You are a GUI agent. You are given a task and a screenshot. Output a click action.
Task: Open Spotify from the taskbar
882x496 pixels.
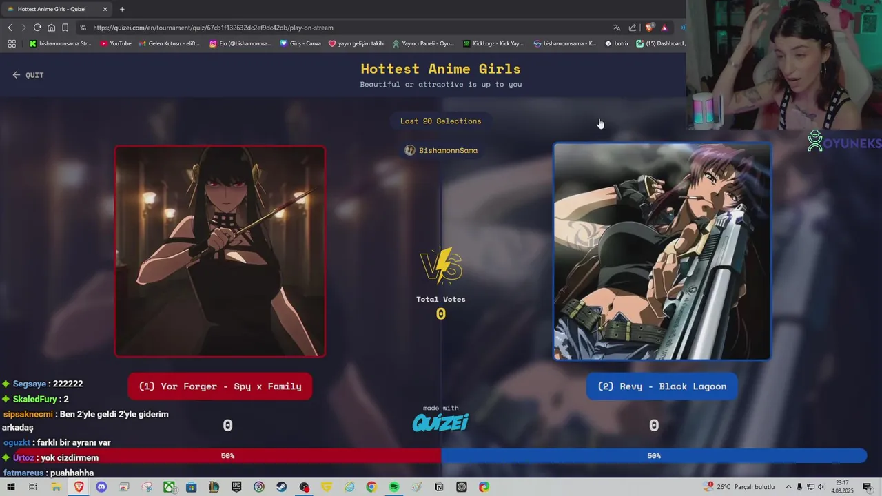coord(394,487)
